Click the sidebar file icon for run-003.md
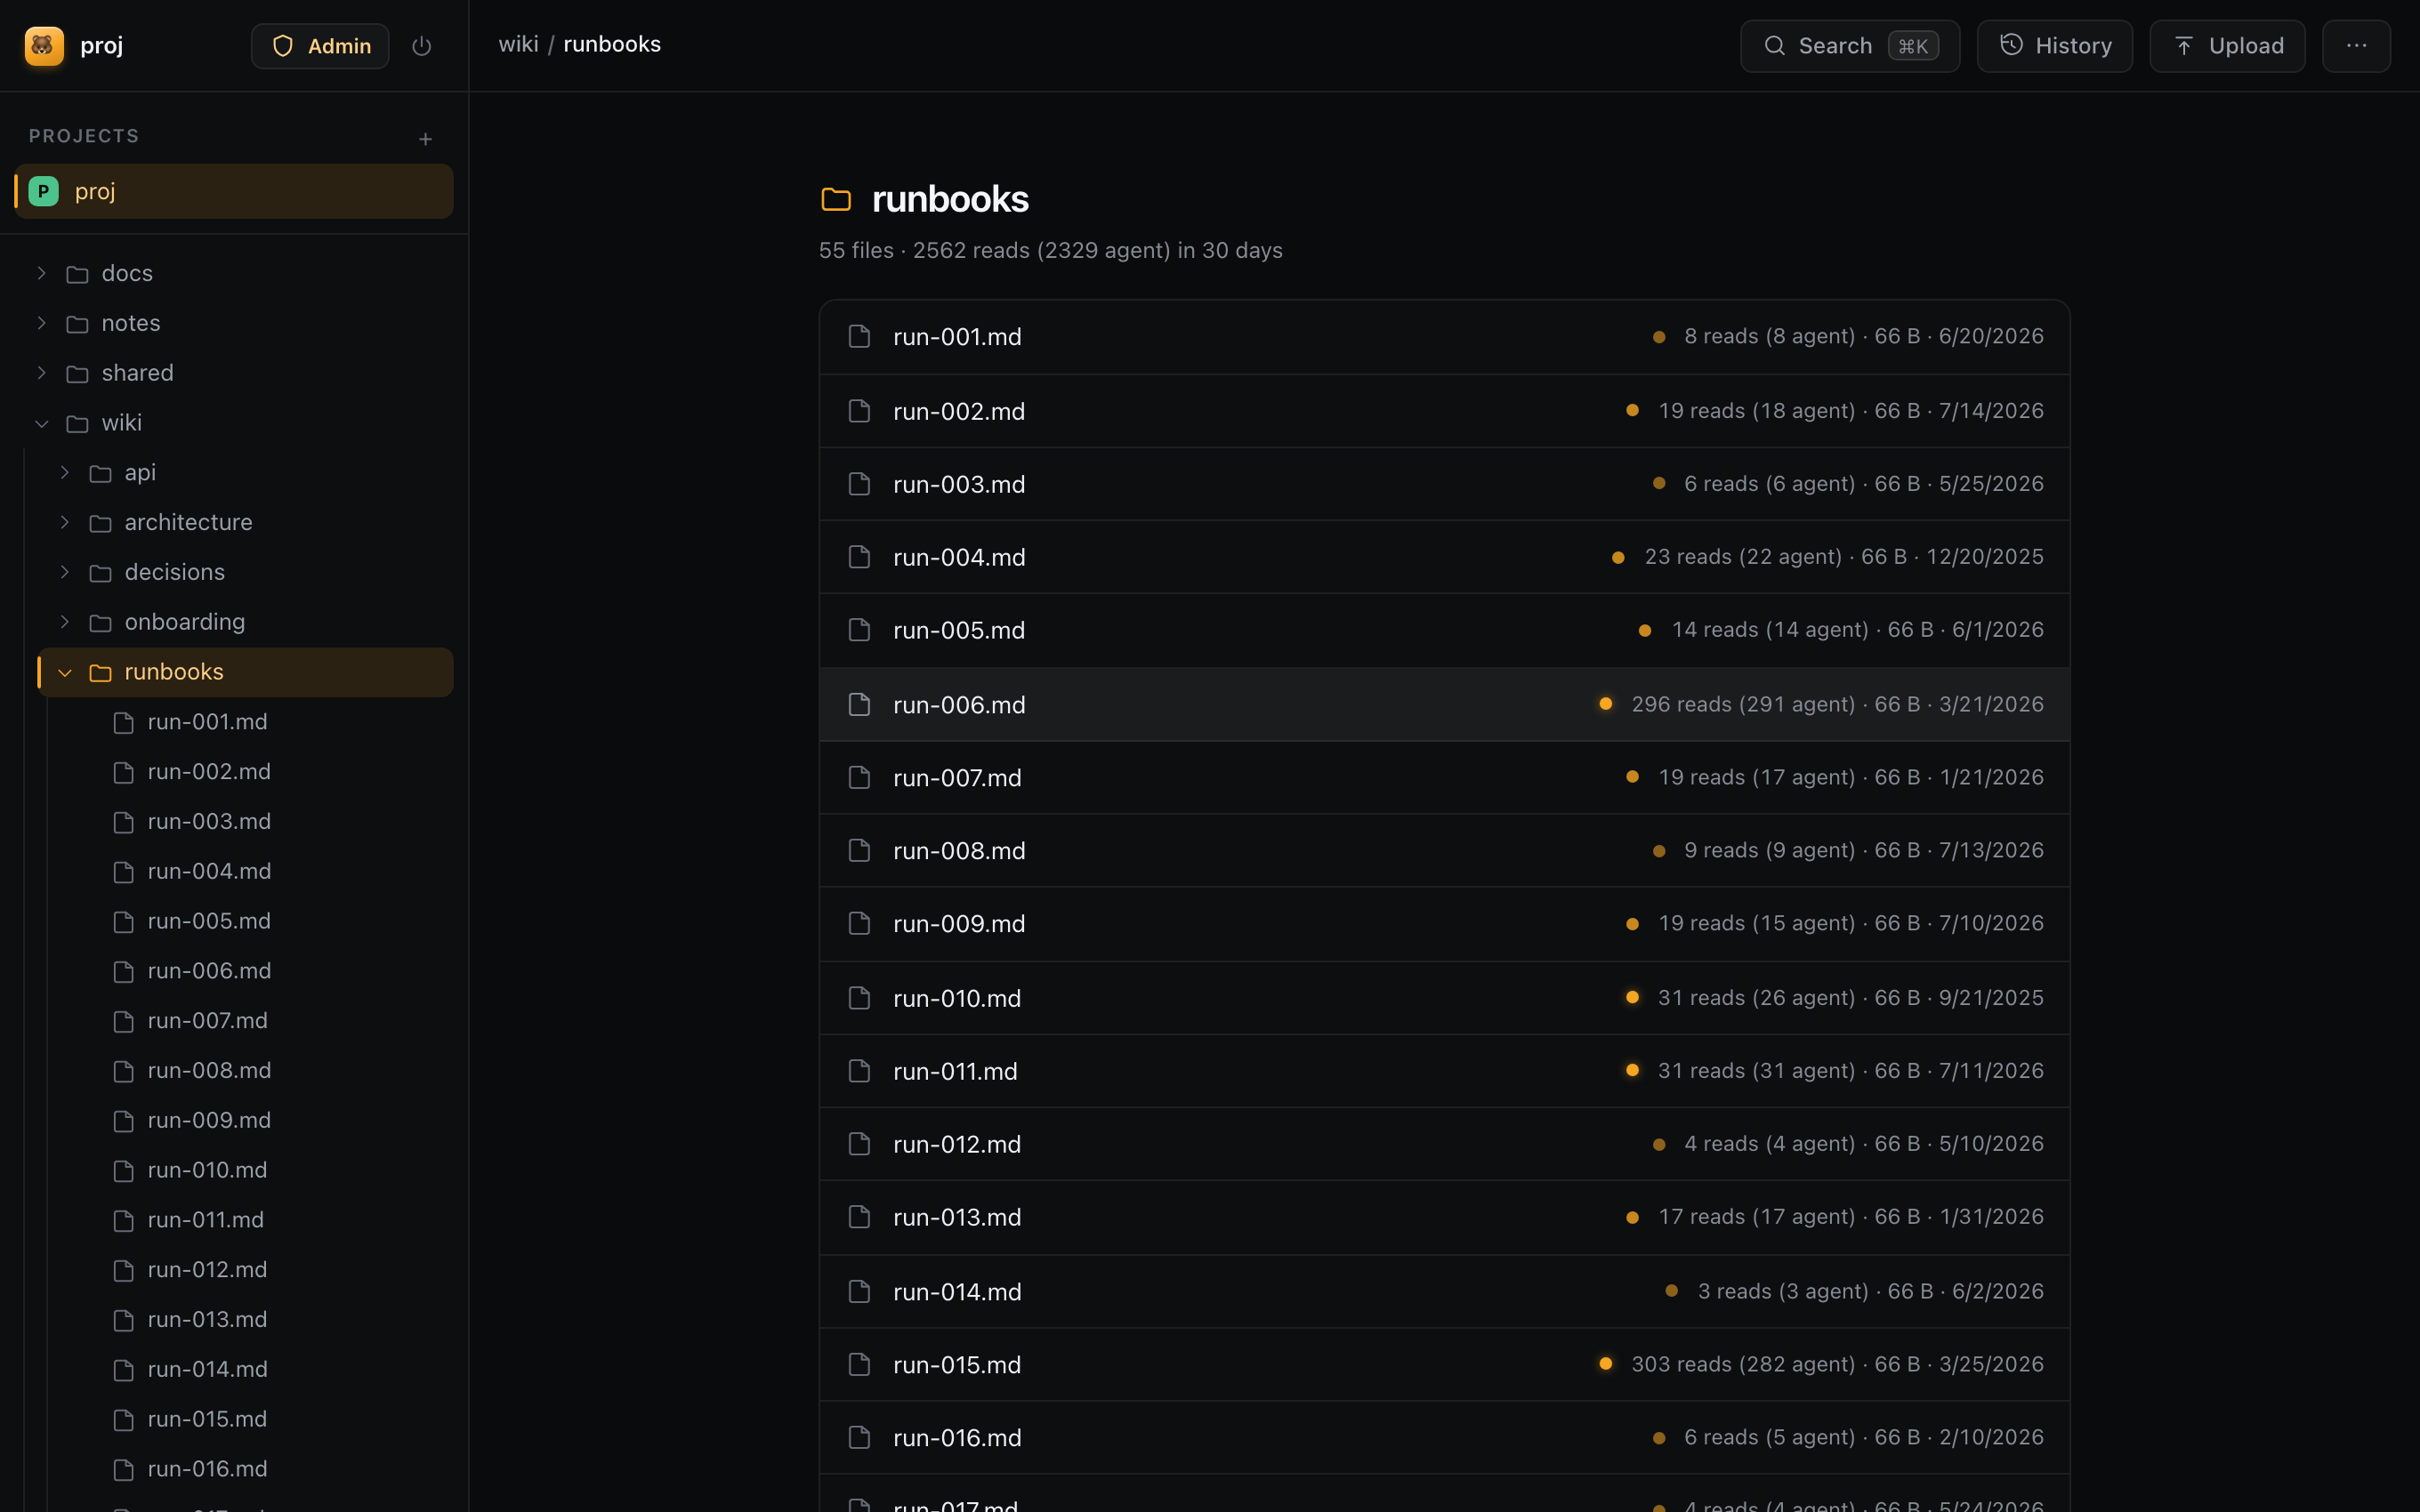Image resolution: width=2420 pixels, height=1512 pixels. point(123,822)
